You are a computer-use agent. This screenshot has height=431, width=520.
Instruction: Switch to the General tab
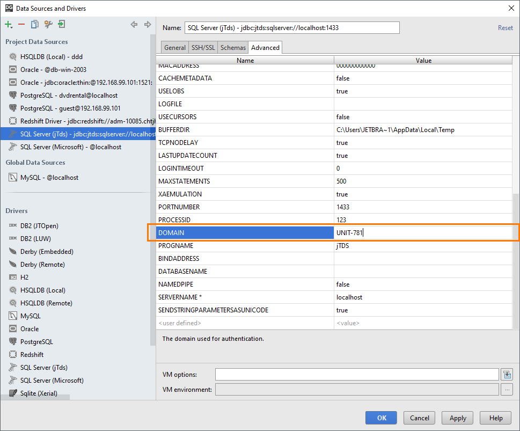(x=175, y=48)
